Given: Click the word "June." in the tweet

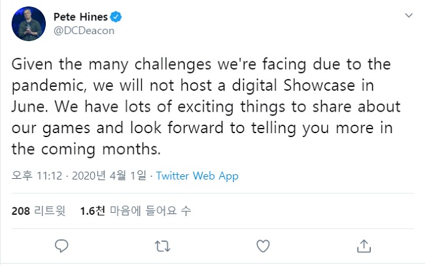Looking at the screenshot, I should point(29,106).
